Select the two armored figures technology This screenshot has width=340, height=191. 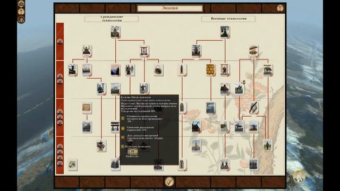coord(115,164)
